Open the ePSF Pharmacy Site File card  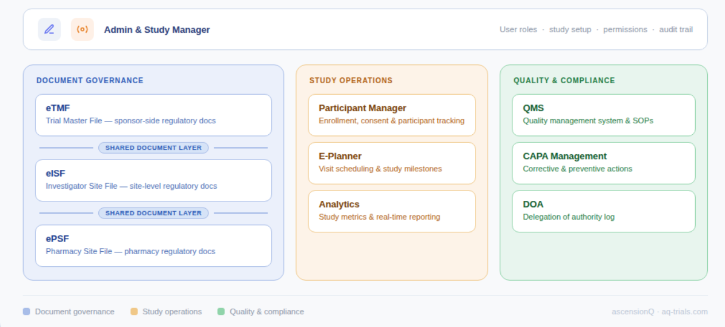[x=153, y=246]
